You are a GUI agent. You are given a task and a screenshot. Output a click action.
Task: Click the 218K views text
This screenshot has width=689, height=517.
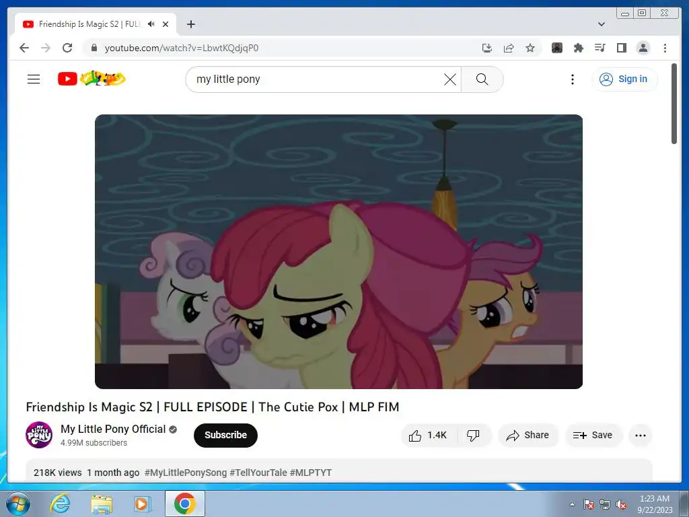[x=58, y=473]
